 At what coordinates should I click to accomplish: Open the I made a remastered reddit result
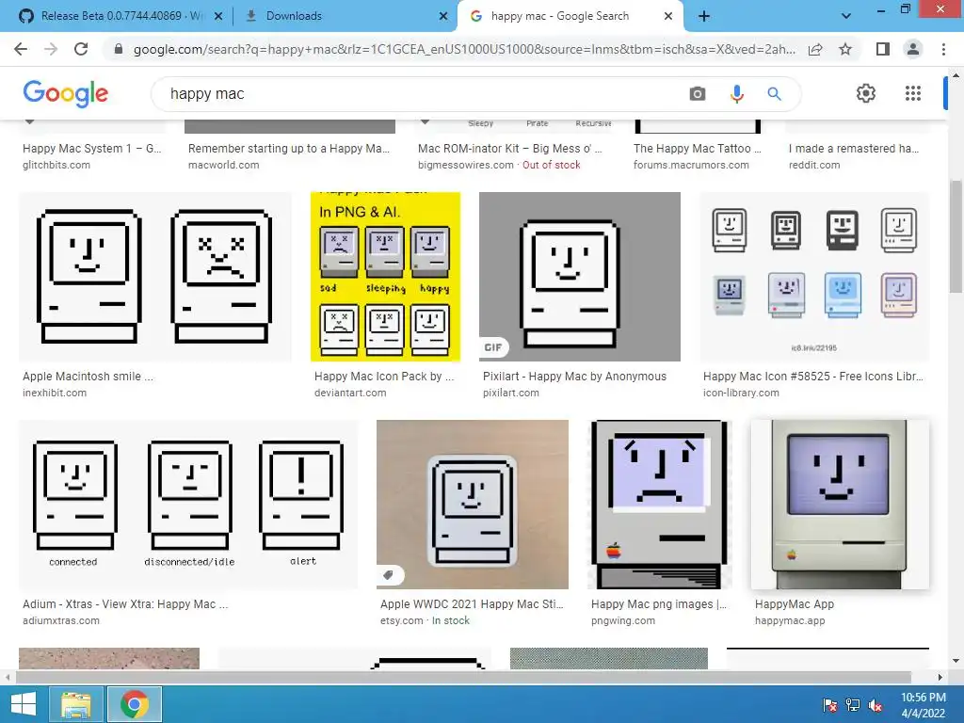(x=854, y=148)
